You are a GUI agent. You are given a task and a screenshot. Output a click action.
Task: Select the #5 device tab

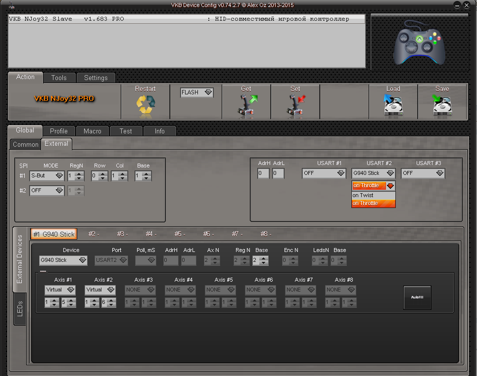180,234
